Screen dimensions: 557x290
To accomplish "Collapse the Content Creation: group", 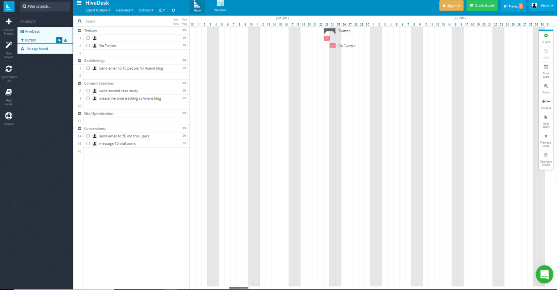I will [79, 83].
